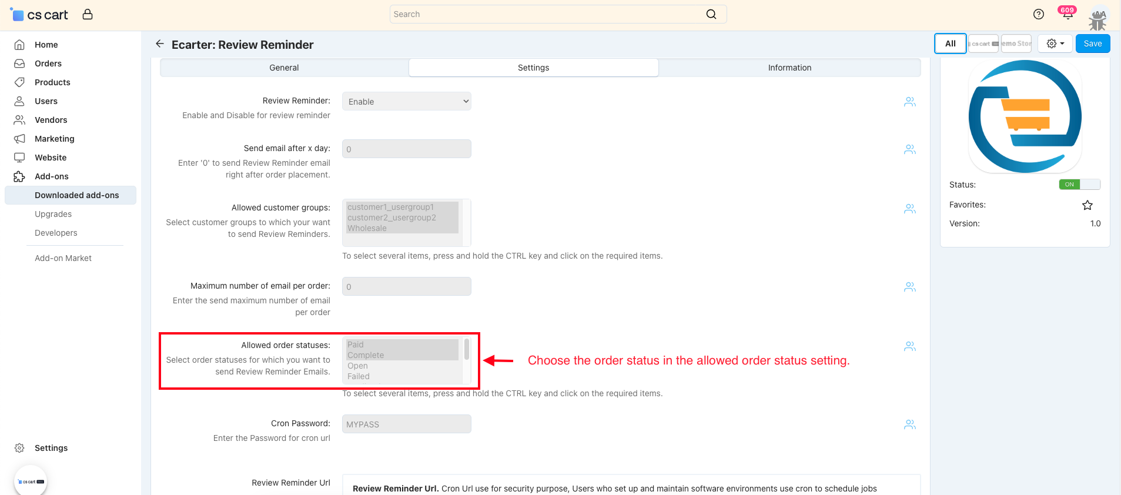Click the lock icon next to cs cart logo
The width and height of the screenshot is (1121, 495).
coord(88,14)
